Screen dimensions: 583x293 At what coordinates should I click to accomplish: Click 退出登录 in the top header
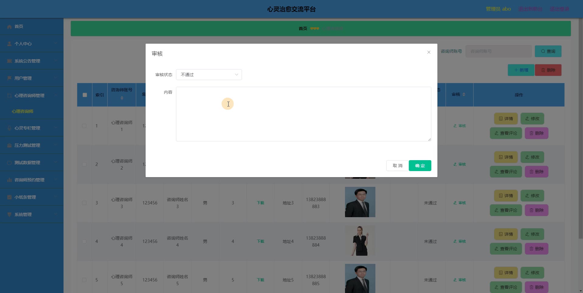click(559, 9)
